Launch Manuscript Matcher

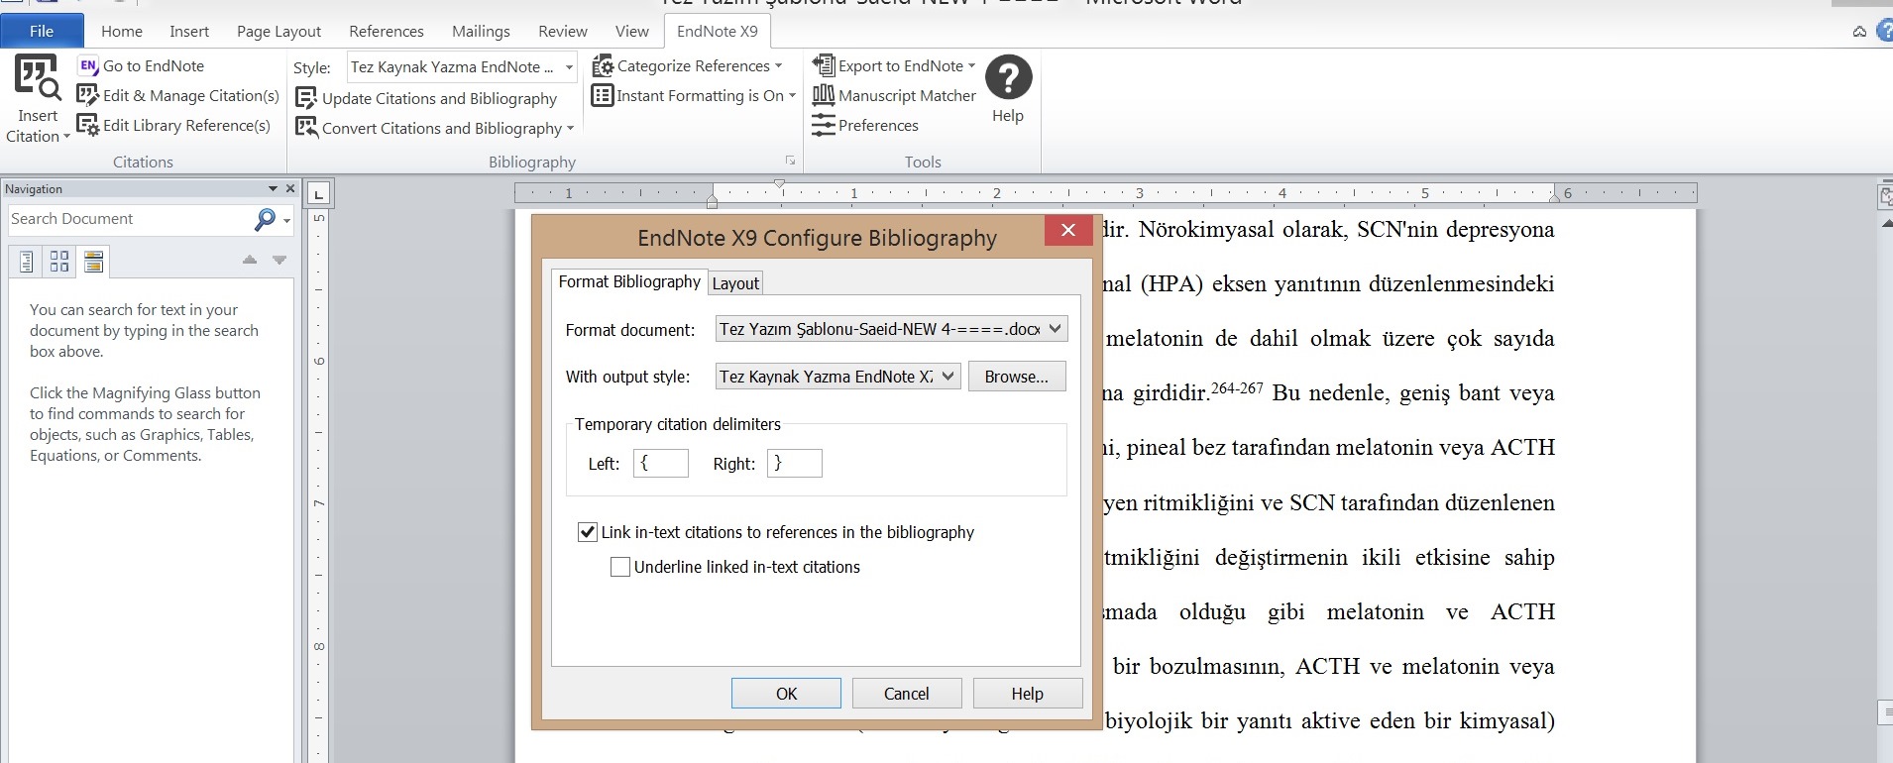click(x=894, y=96)
